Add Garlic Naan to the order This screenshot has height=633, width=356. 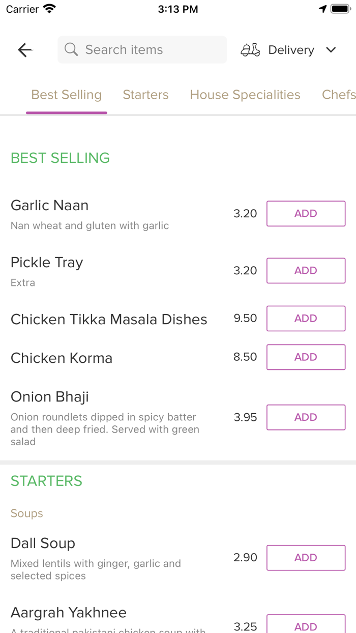click(306, 214)
